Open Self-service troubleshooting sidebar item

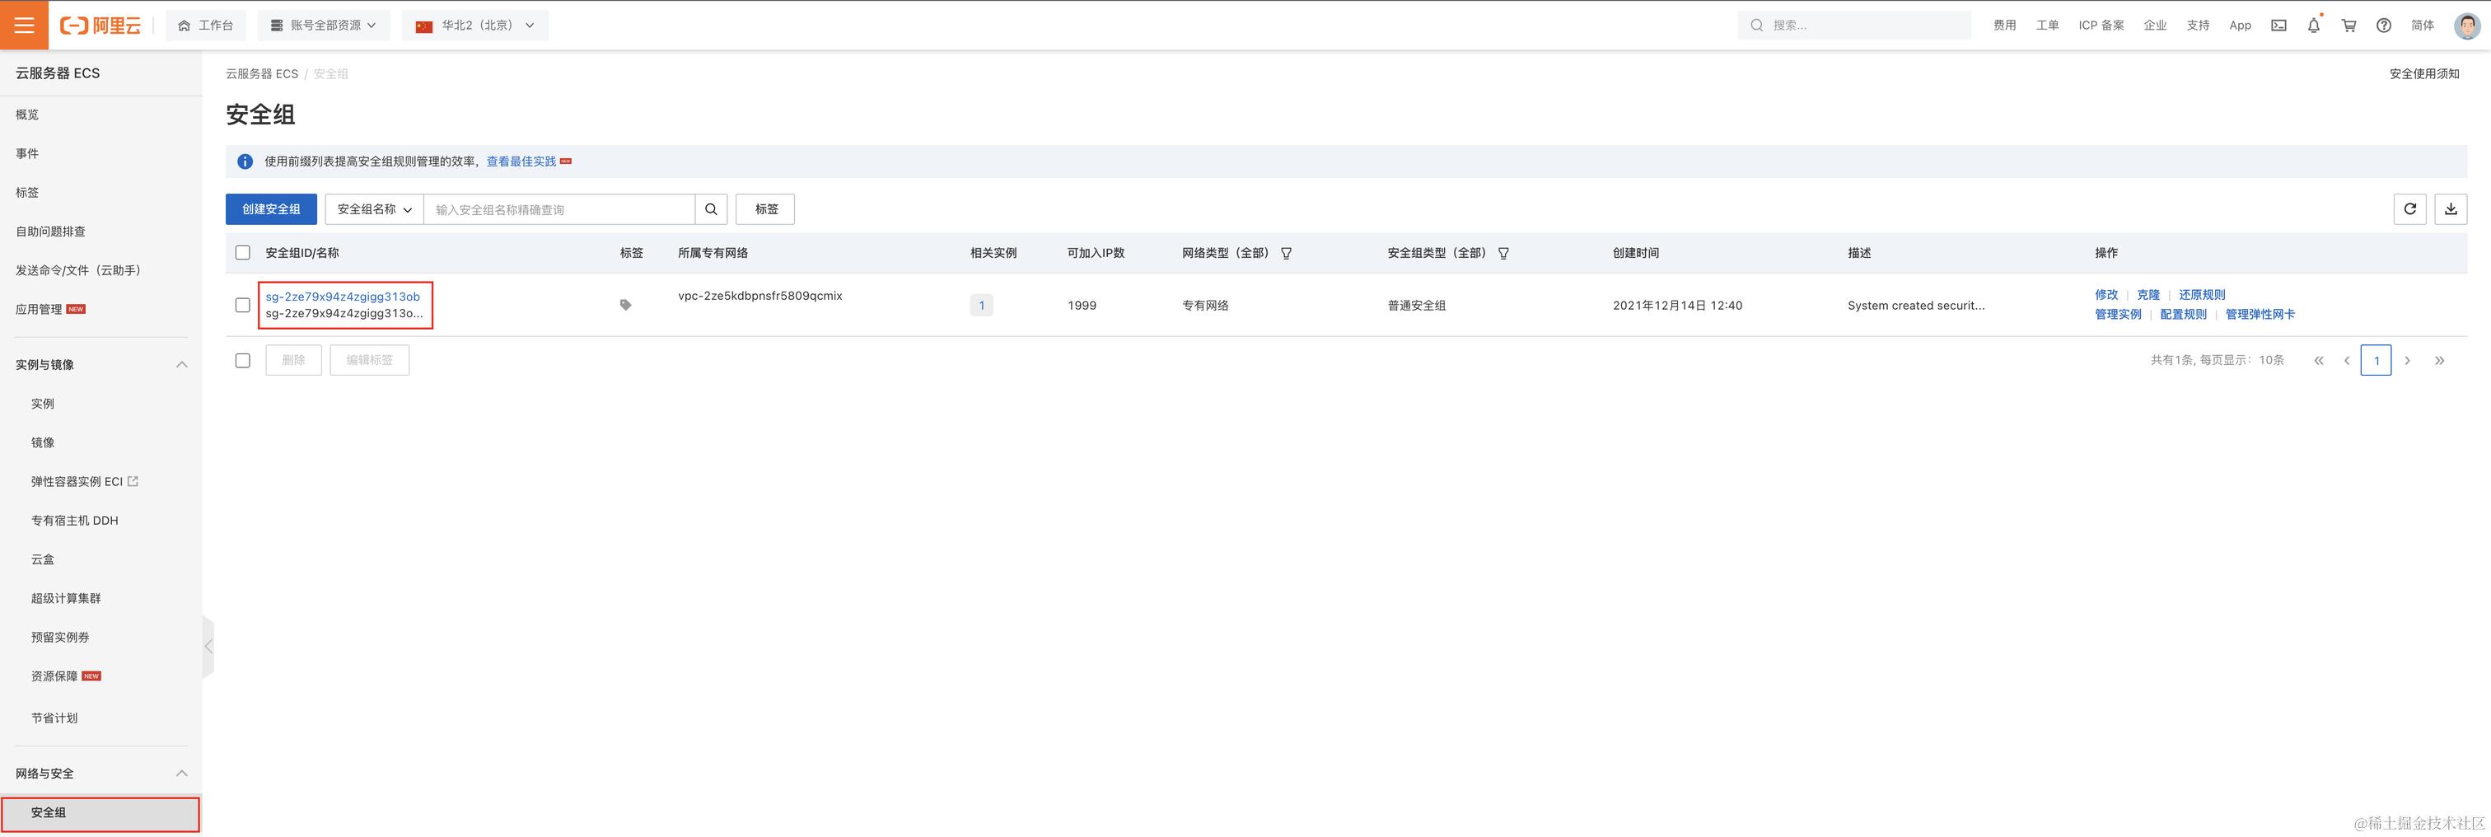[50, 231]
